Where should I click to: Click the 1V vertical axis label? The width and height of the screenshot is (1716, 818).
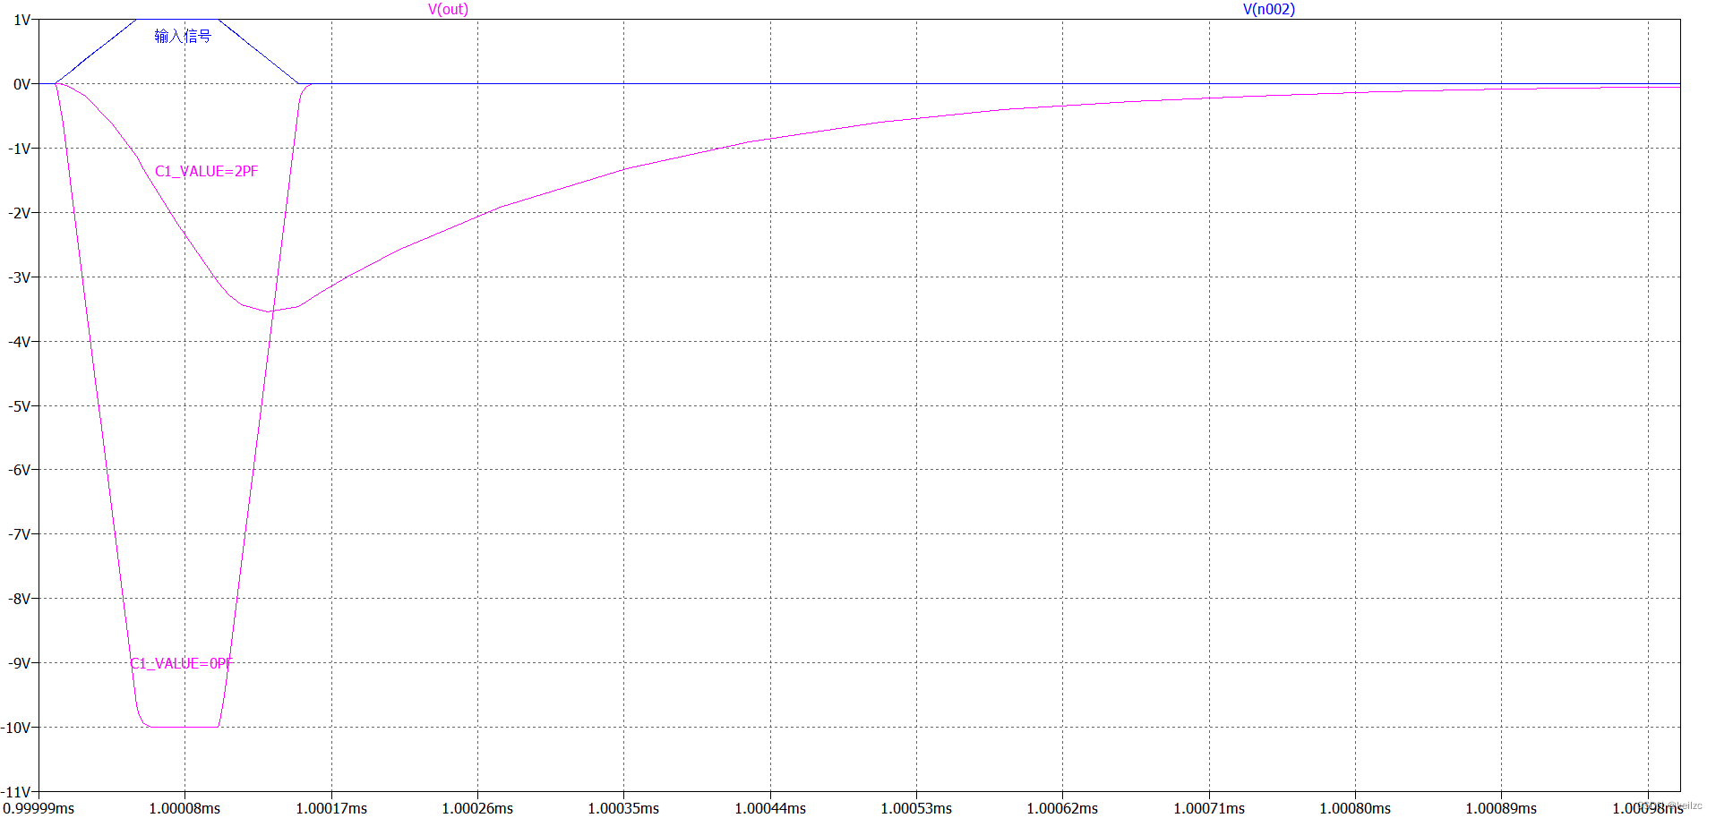coord(22,20)
